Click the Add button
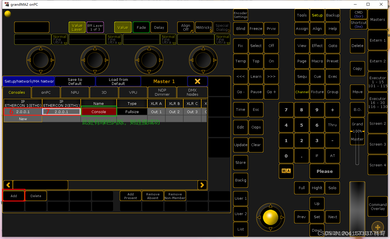Viewport: 390px width, 239px height. (x=14, y=196)
